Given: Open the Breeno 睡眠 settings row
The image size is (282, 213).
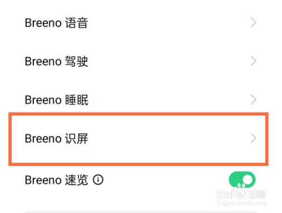Looking at the screenshot, I should click(140, 100).
